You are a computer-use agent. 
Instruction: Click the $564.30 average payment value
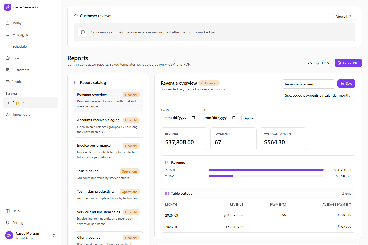[274, 142]
